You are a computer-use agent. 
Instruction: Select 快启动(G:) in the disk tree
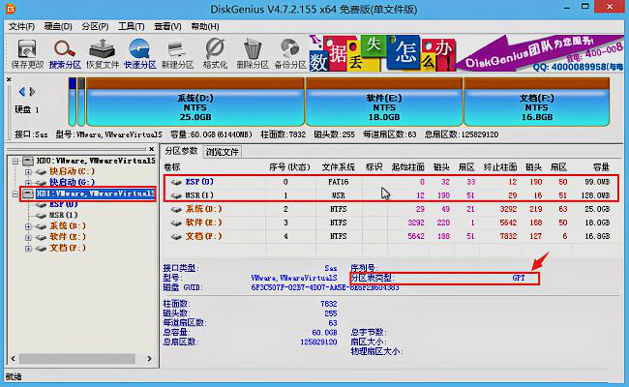tap(72, 183)
